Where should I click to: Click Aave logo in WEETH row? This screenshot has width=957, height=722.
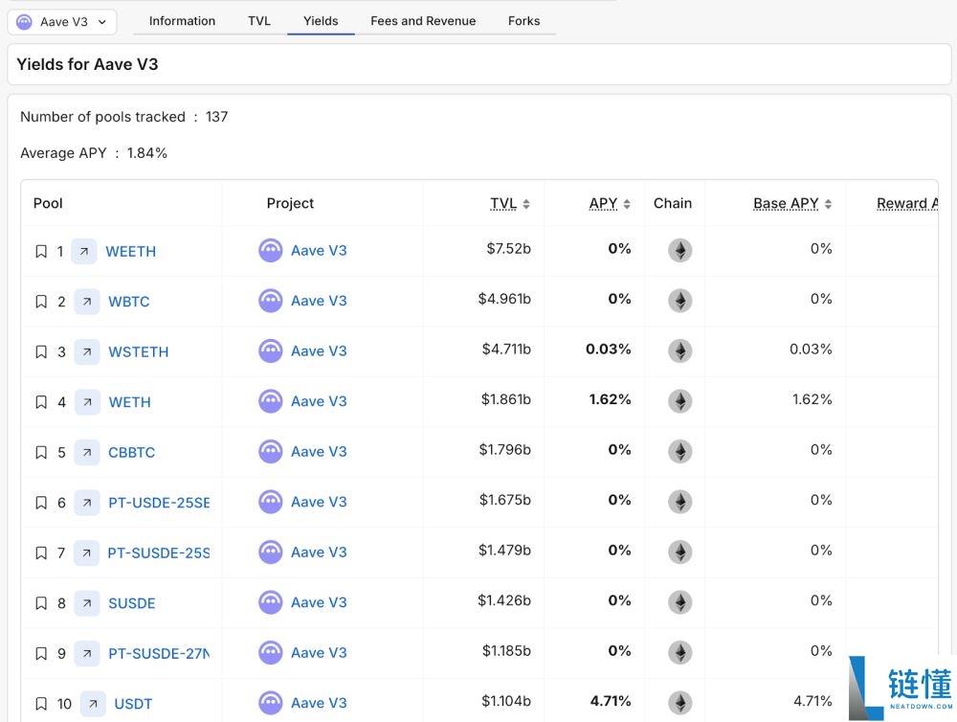[x=271, y=251]
